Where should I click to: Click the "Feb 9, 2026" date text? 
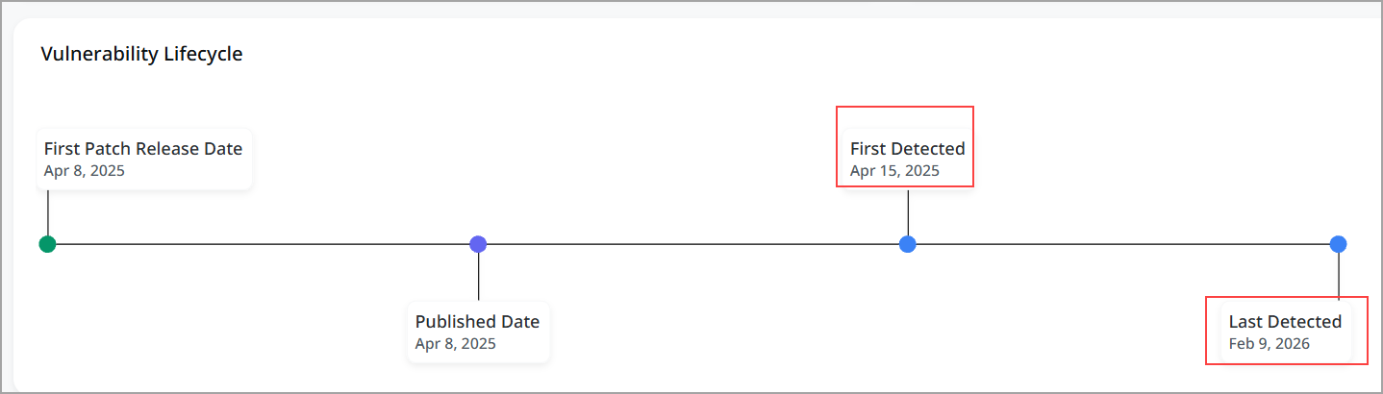pyautogui.click(x=1270, y=343)
